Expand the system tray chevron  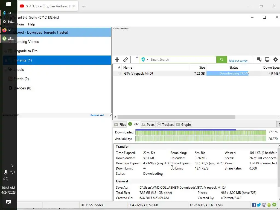click(12, 166)
